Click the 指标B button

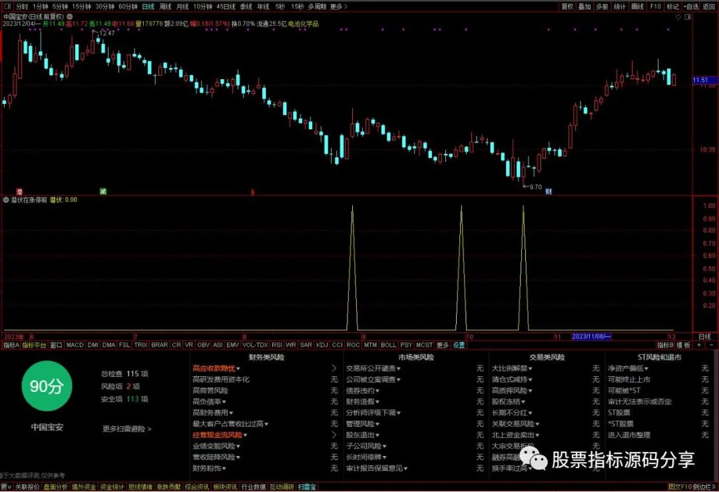665,345
